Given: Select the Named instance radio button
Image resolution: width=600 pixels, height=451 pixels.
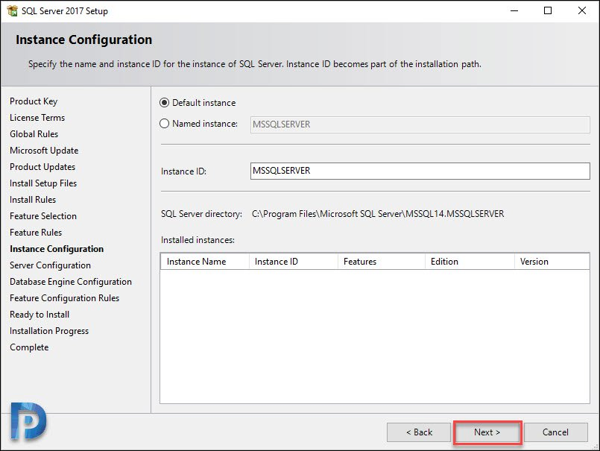Looking at the screenshot, I should point(164,124).
